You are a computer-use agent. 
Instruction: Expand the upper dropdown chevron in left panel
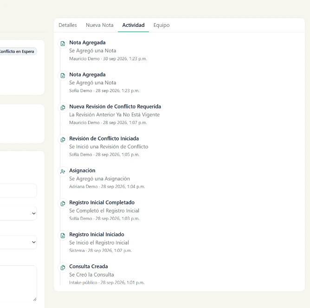point(34,214)
